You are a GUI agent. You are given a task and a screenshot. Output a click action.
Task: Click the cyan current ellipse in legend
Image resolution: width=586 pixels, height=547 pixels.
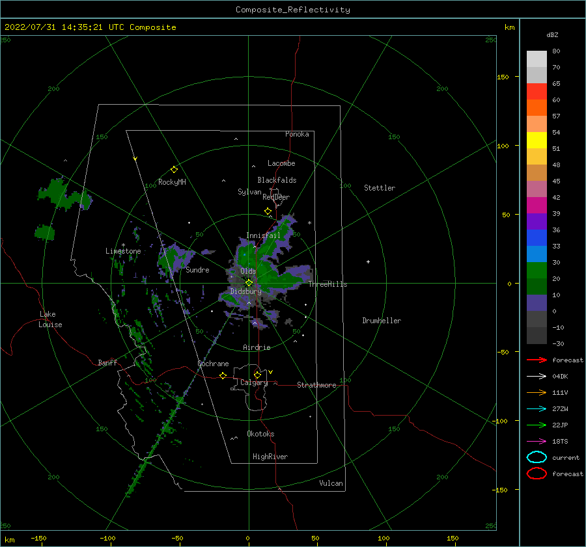tap(537, 457)
